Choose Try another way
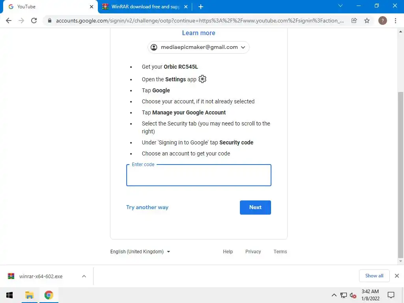404x303 pixels. click(147, 208)
